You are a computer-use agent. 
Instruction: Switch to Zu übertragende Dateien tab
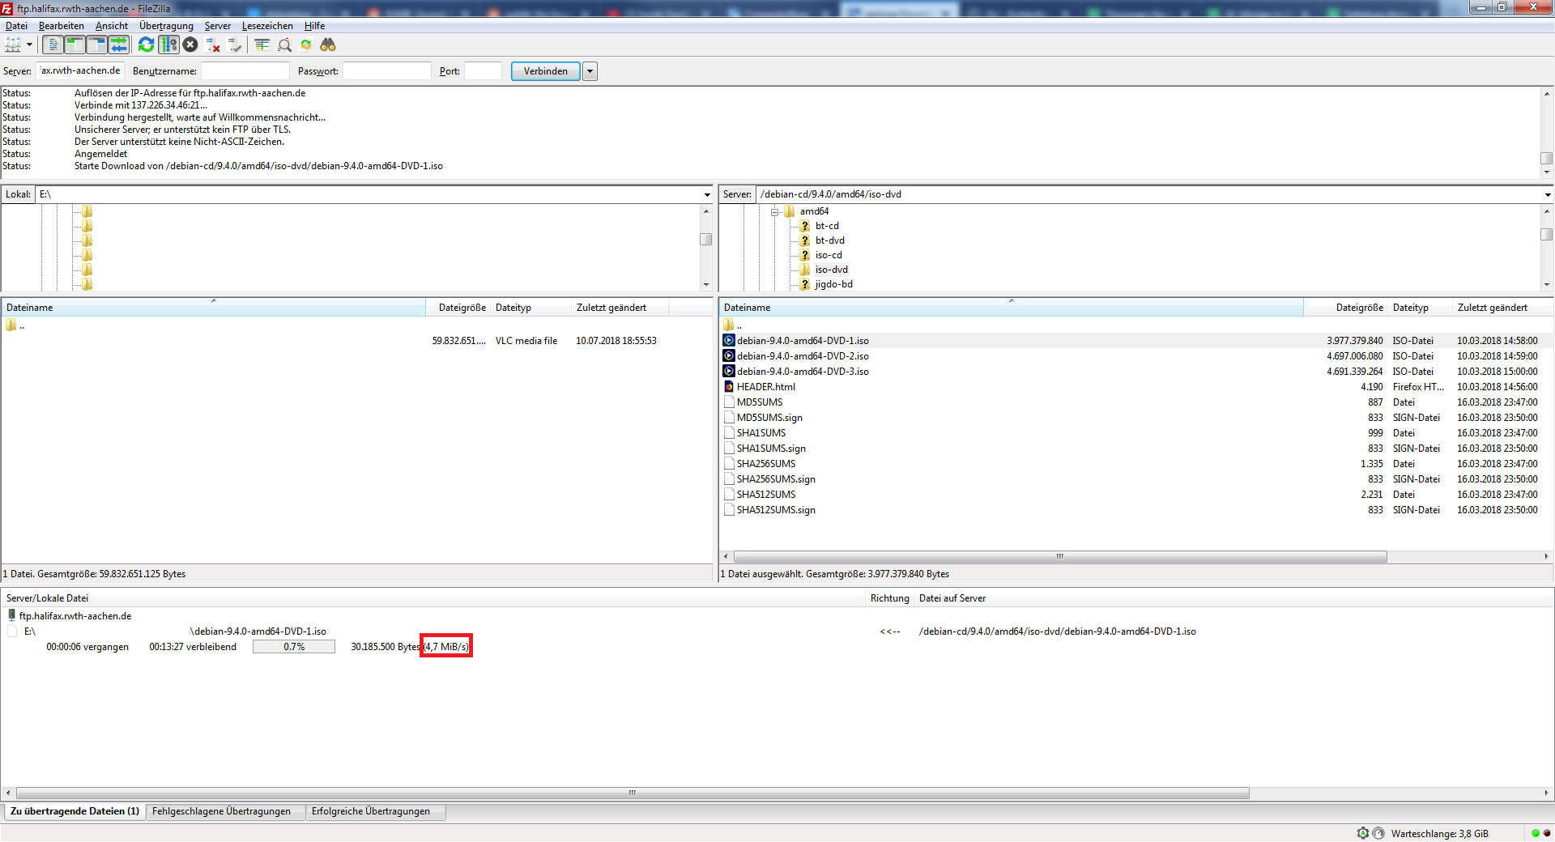click(x=75, y=811)
